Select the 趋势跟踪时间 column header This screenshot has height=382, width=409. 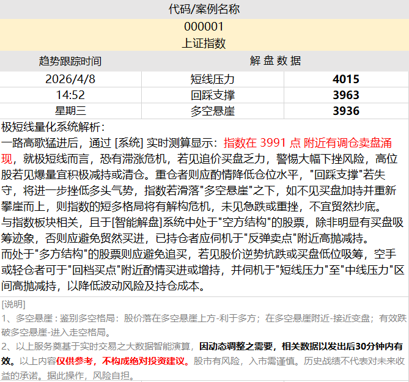tap(70, 61)
